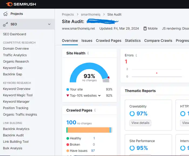The width and height of the screenshot is (189, 156).
Task: Open the Crawled Pages tab
Action: pyautogui.click(x=109, y=41)
